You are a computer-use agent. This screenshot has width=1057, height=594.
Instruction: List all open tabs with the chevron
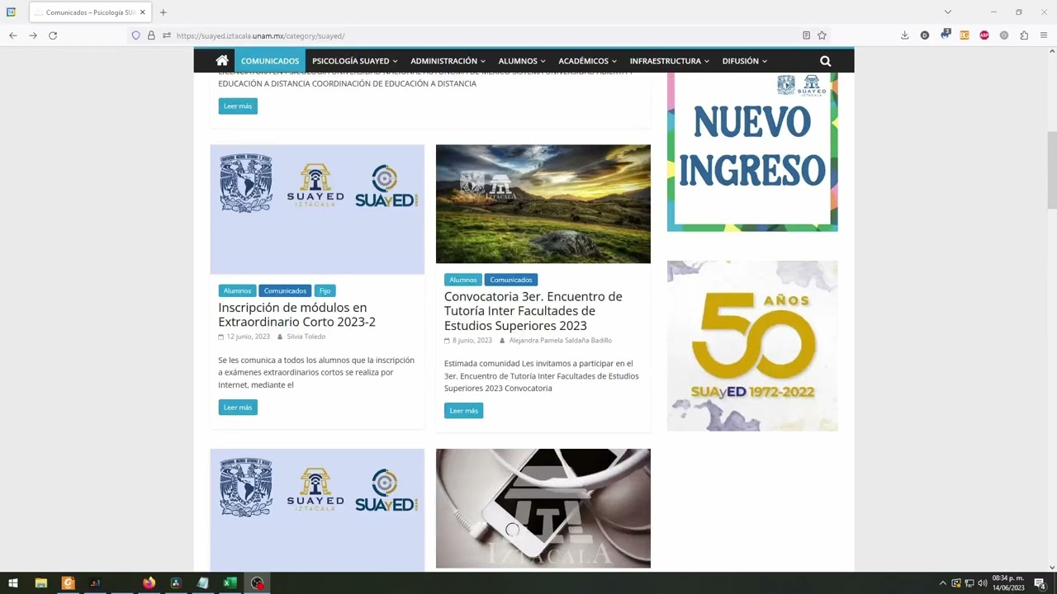(x=948, y=12)
